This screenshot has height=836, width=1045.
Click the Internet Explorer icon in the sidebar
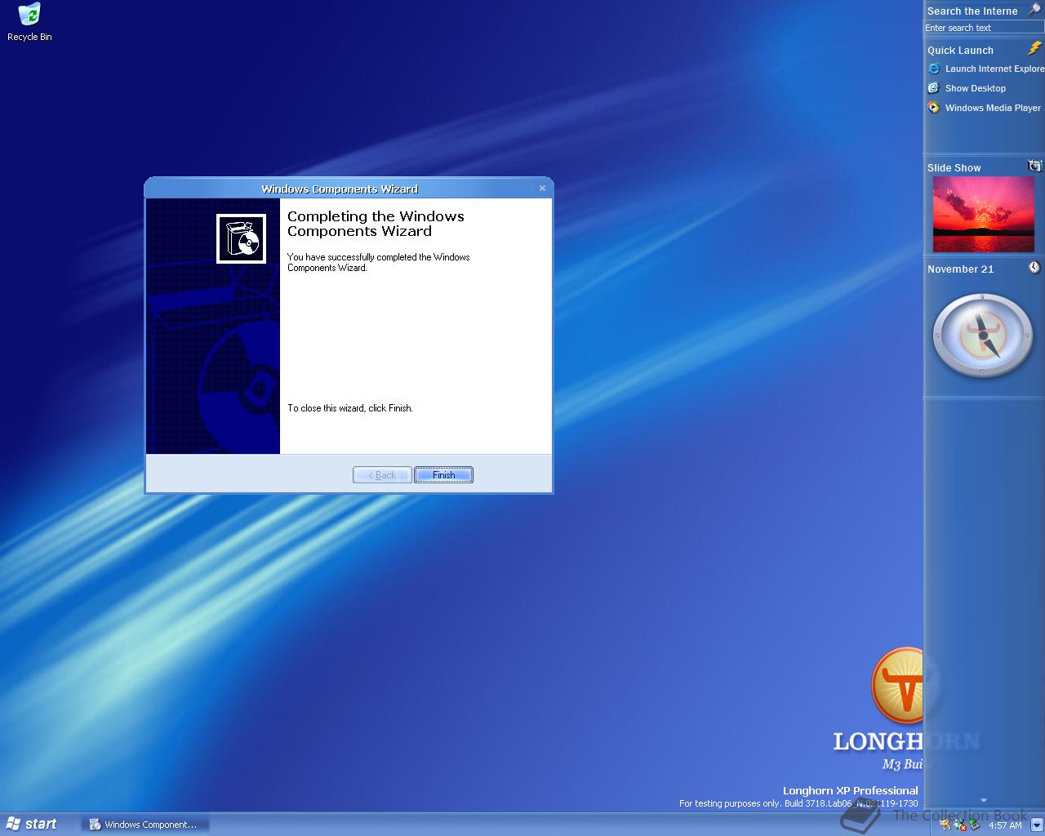934,69
